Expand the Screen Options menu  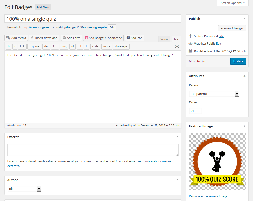tap(233, 3)
